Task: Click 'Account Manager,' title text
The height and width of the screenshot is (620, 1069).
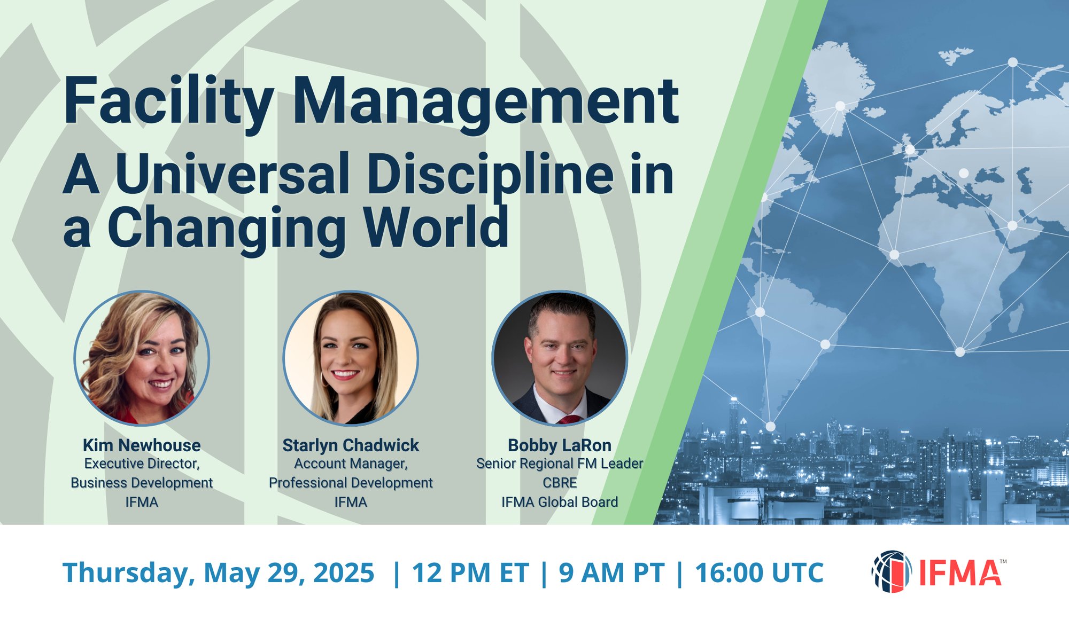Action: (x=351, y=464)
